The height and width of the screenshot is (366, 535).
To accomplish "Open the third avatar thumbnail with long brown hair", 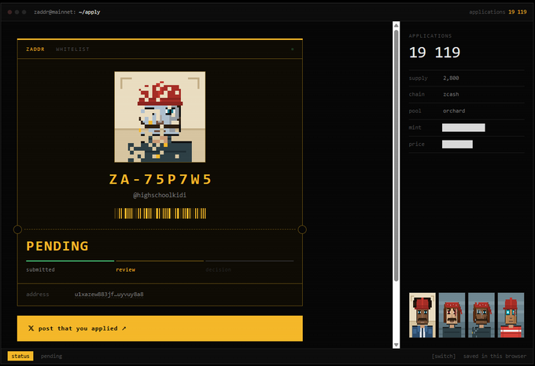I will [x=481, y=315].
